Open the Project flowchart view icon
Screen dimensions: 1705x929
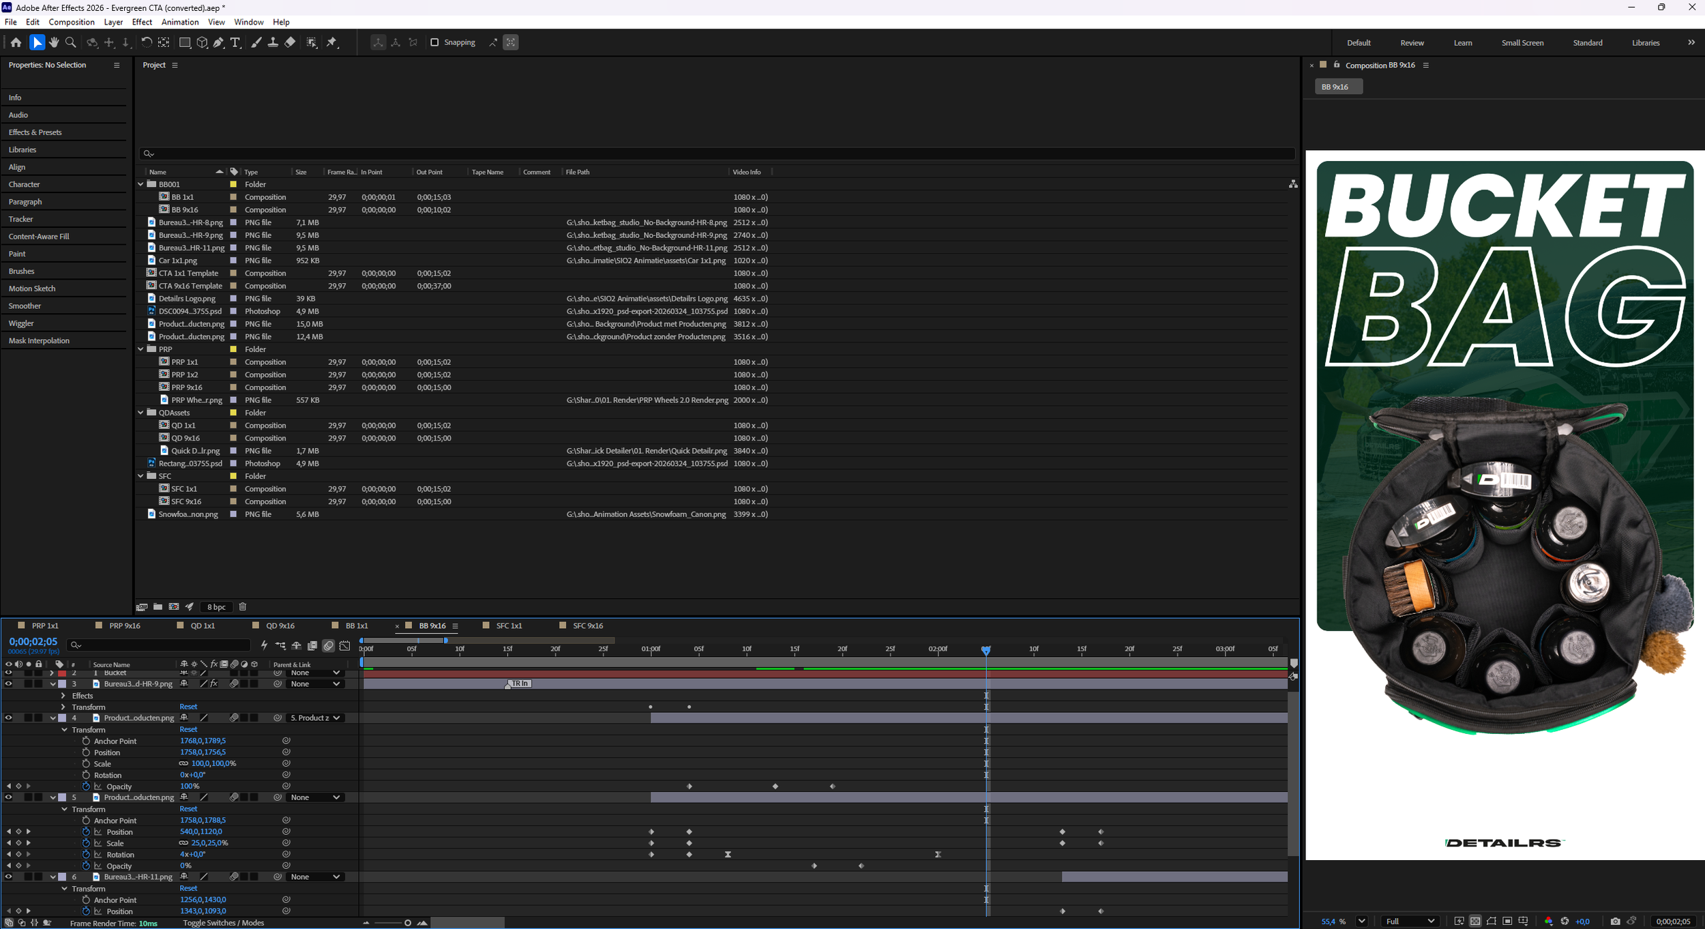[x=1293, y=184]
